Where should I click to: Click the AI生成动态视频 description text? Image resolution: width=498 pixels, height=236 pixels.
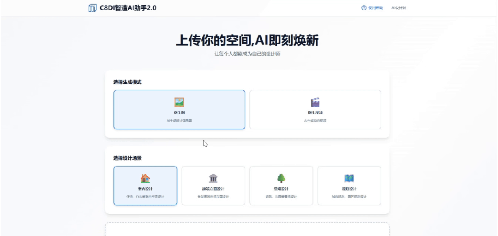(315, 121)
